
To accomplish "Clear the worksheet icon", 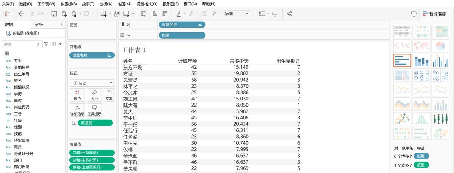I will (x=126, y=14).
